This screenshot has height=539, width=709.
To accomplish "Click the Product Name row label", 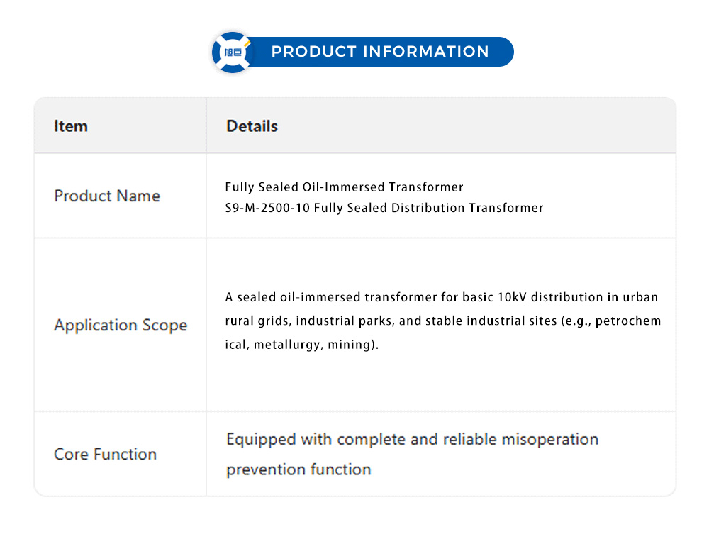I will [107, 196].
